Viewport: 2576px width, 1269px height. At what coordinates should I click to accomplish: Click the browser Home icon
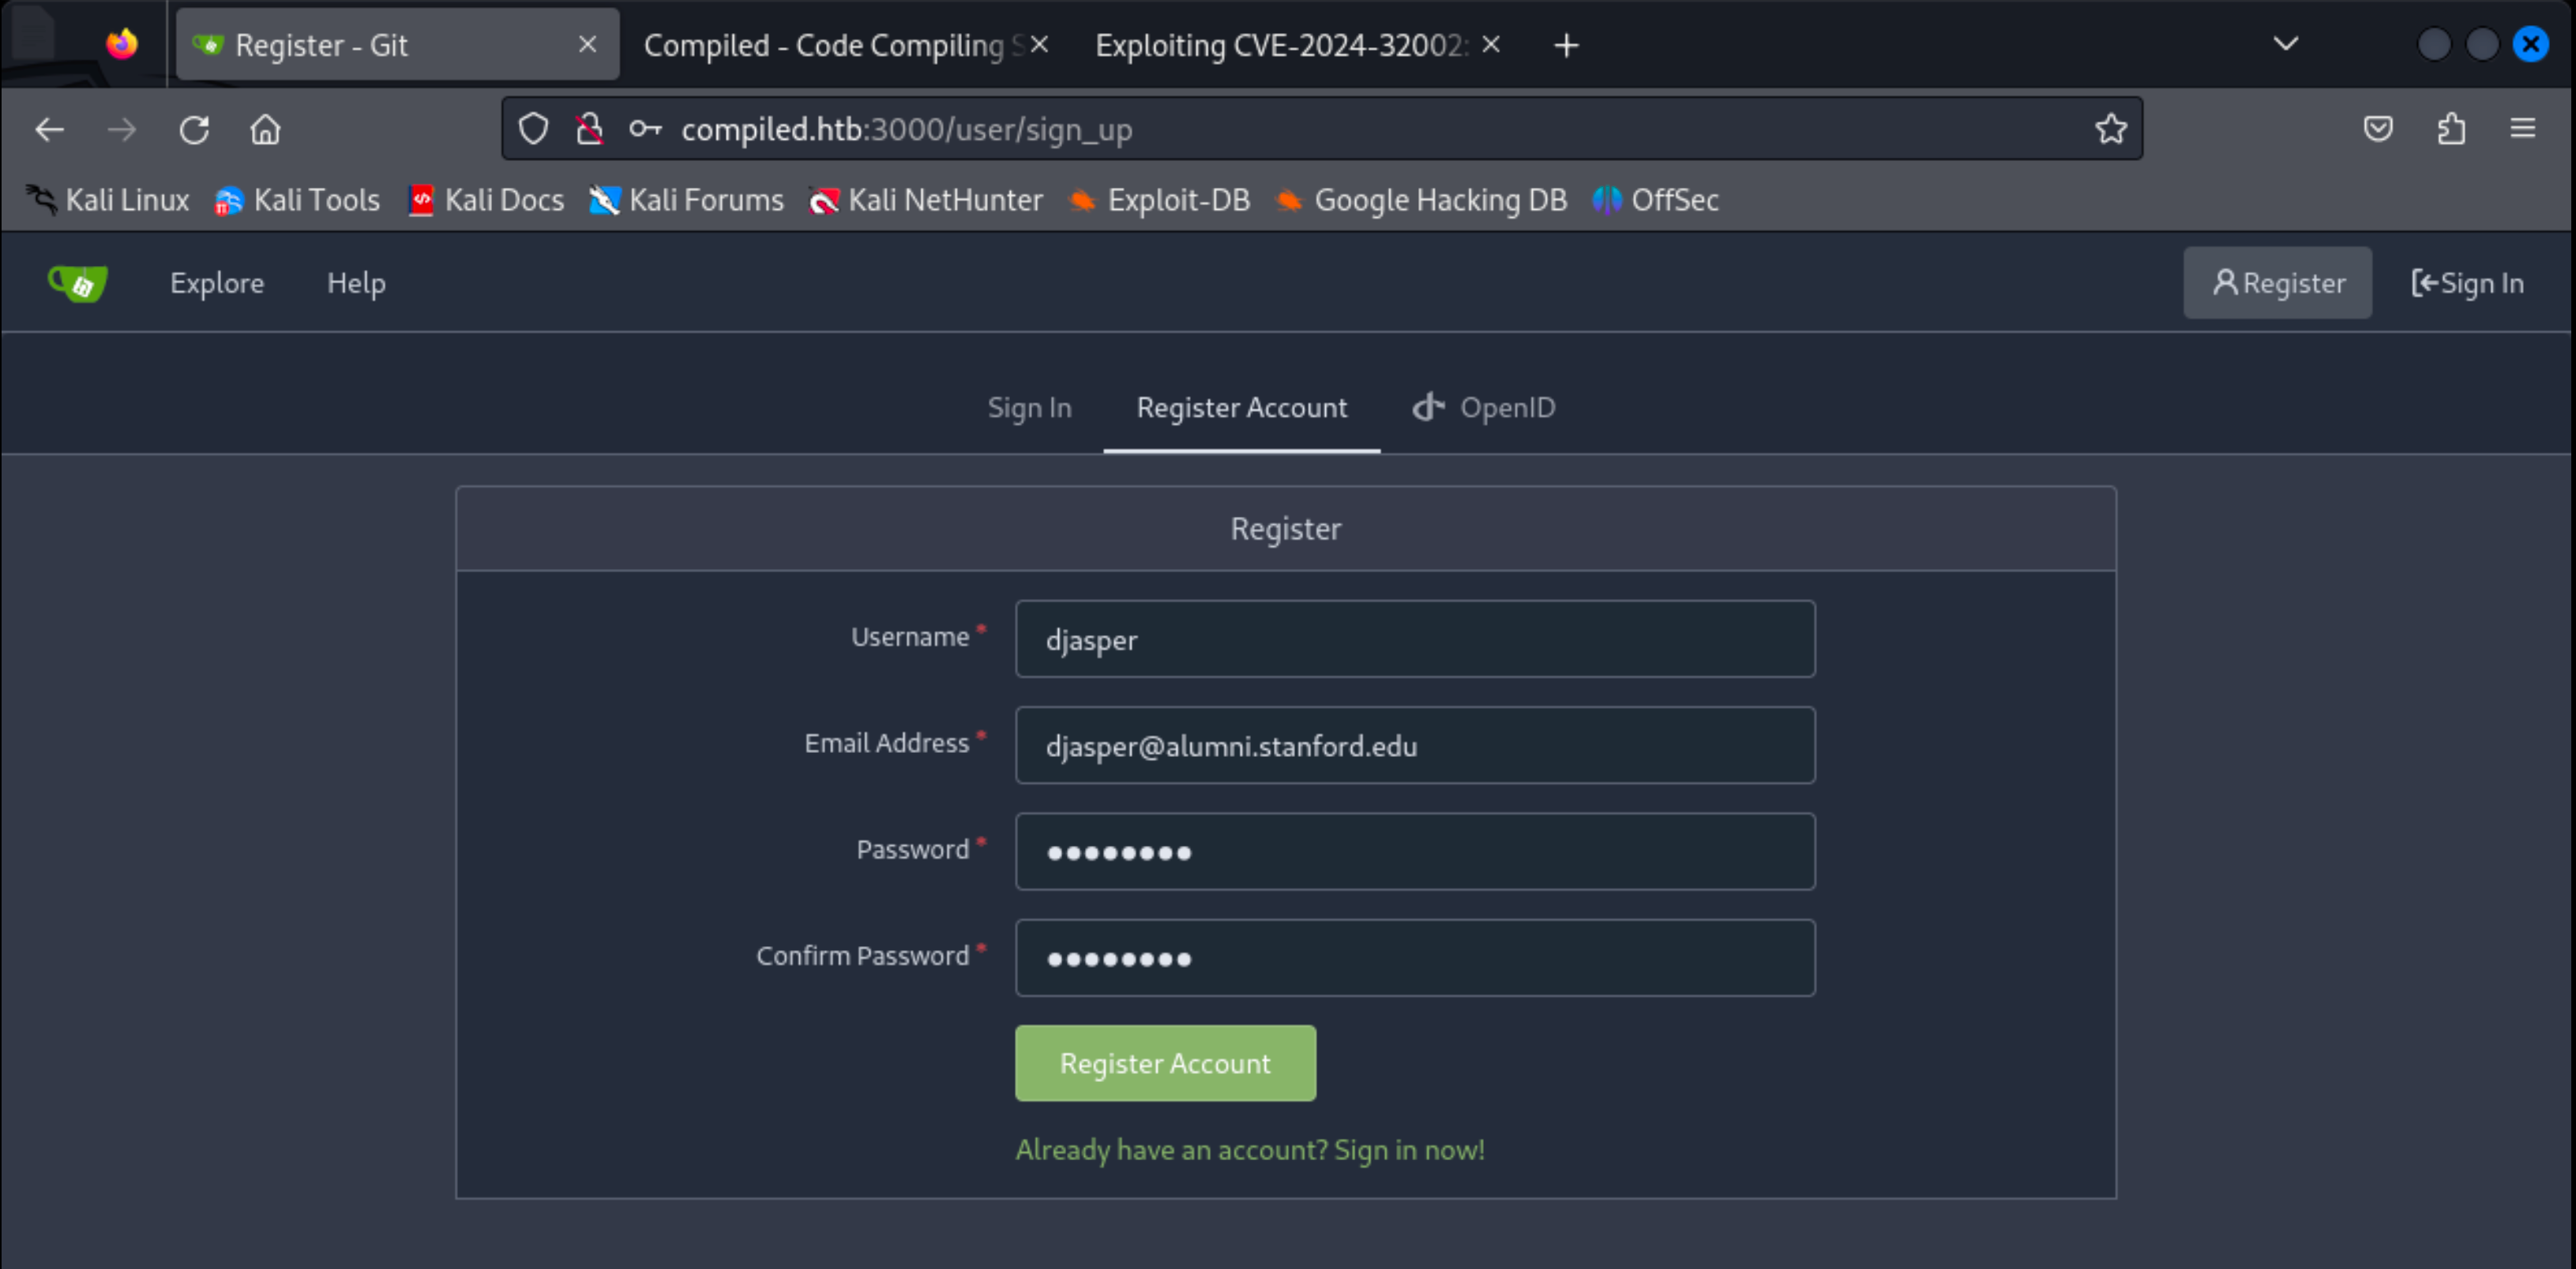click(x=265, y=130)
